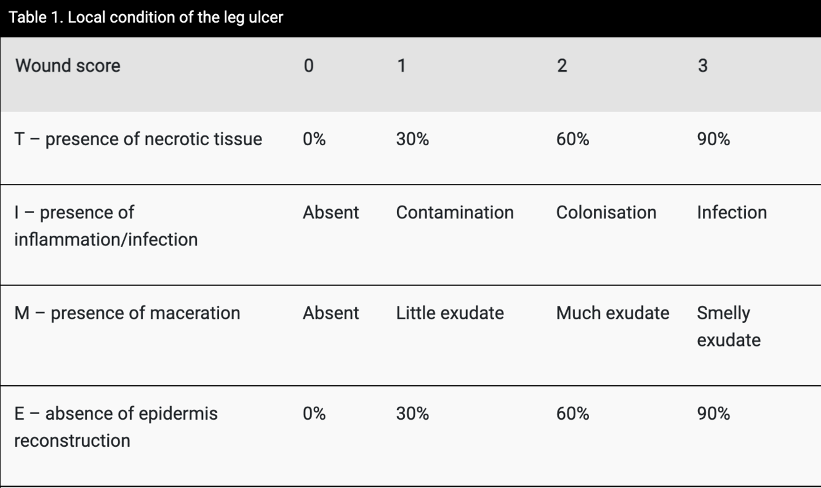Select wound score column header 2

tap(562, 65)
